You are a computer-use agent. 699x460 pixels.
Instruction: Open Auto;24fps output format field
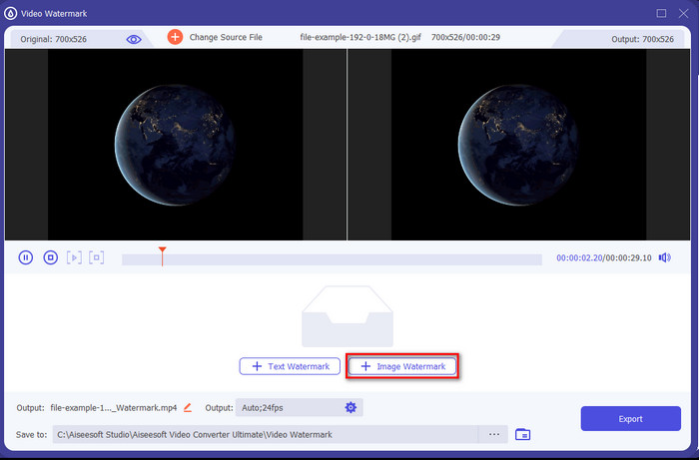coord(300,407)
